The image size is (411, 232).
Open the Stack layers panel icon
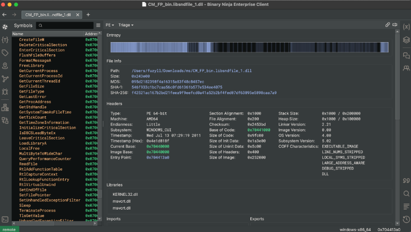[x=406, y=40]
